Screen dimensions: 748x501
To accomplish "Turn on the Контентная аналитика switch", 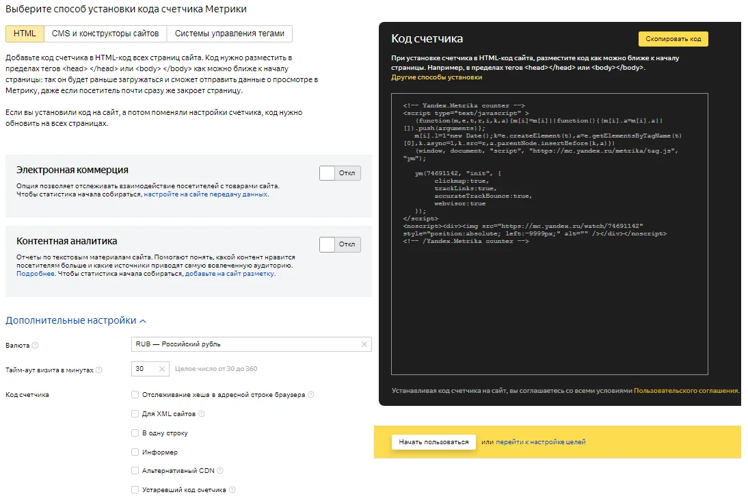I will [340, 244].
